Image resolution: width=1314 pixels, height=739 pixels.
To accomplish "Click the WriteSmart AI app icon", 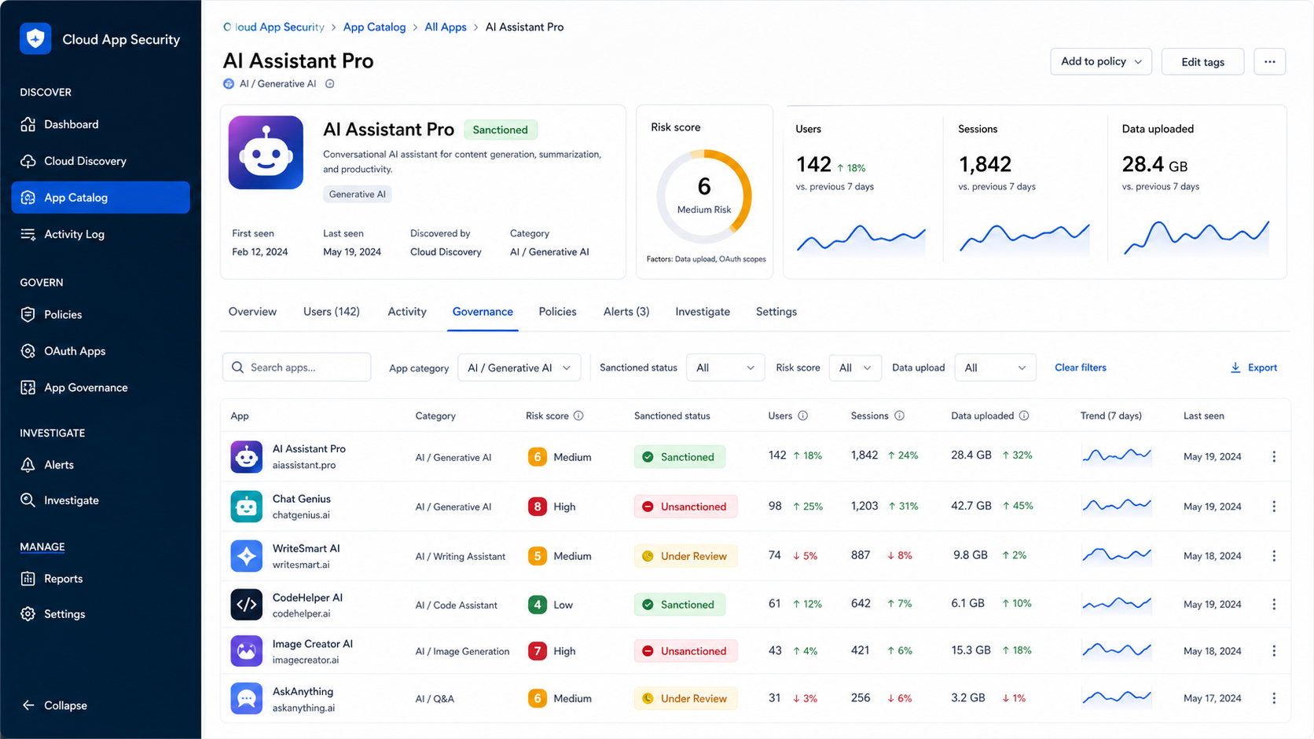I will 246,556.
